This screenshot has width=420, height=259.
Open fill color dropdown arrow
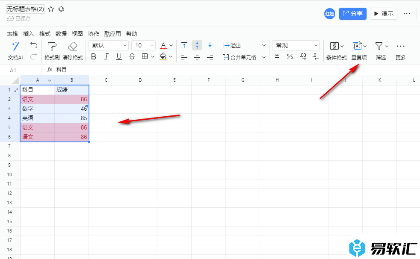click(x=171, y=56)
